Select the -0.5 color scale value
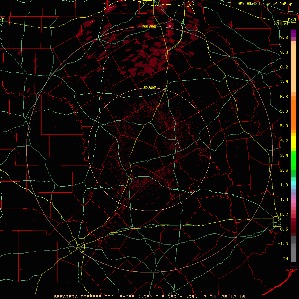 [283, 229]
